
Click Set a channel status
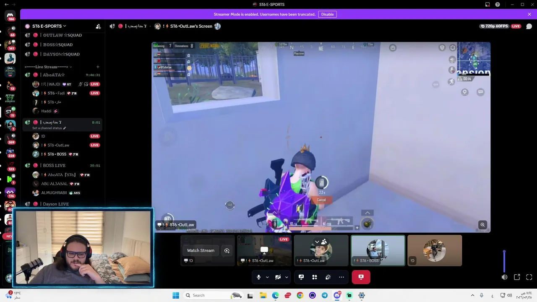pos(49,128)
